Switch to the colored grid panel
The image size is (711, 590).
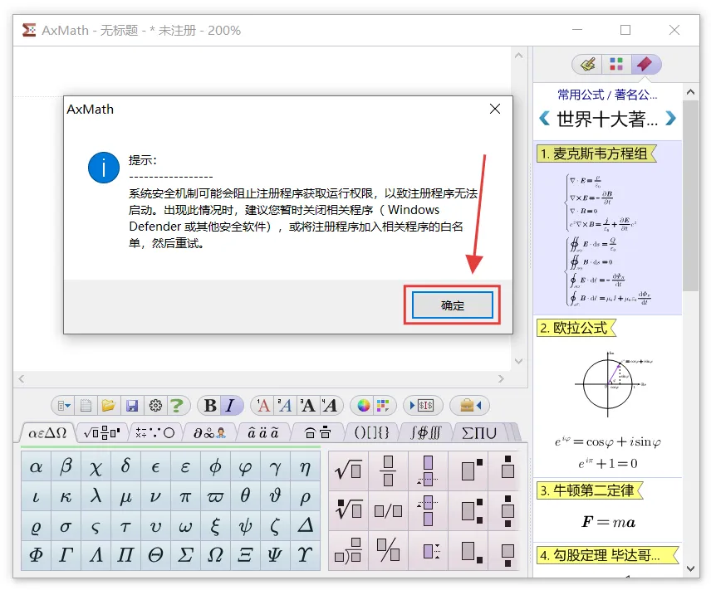615,64
